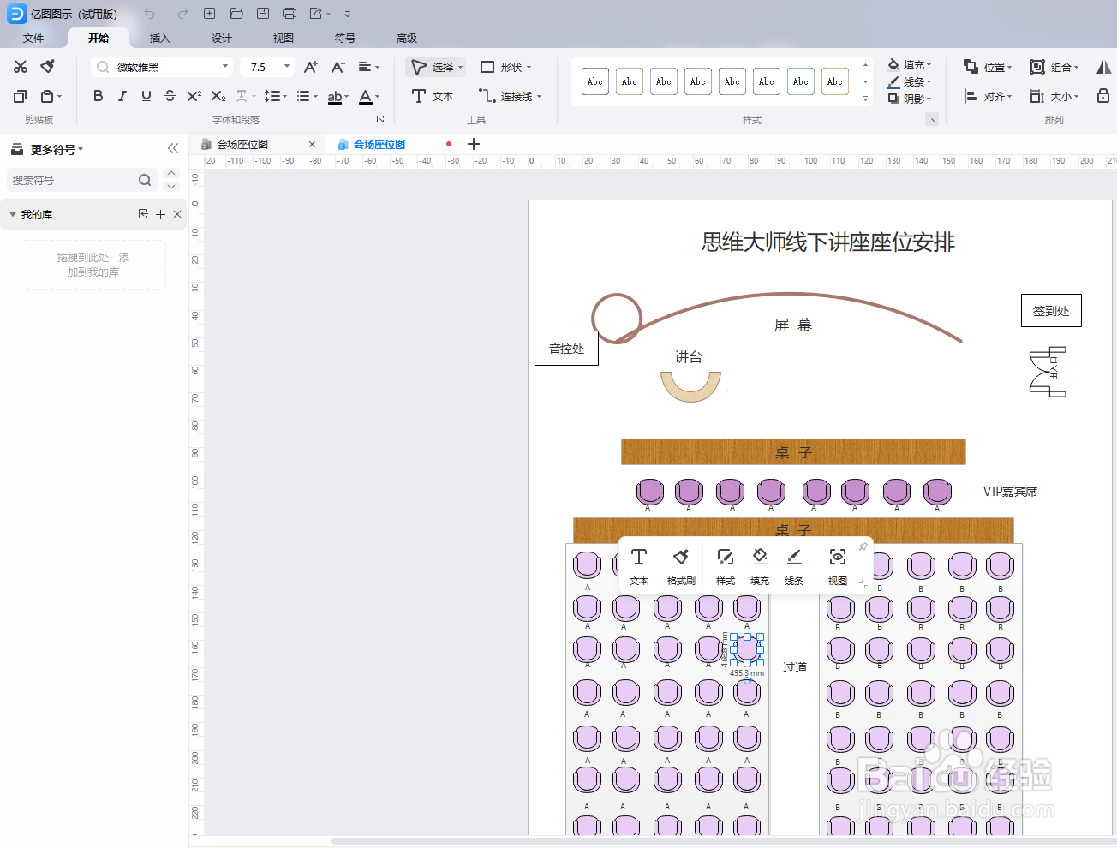Viewport: 1117px width, 848px height.
Task: Add new document tab with plus
Action: click(474, 144)
